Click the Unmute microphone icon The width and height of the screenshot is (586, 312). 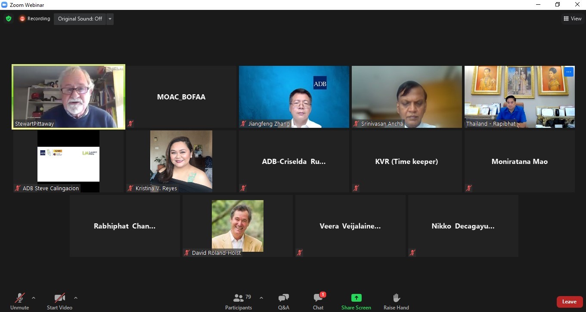pyautogui.click(x=20, y=298)
